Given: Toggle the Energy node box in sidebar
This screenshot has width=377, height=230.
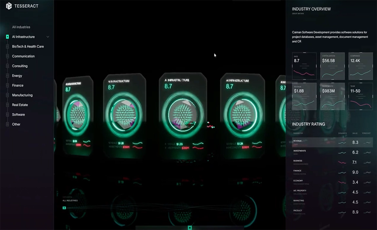Looking at the screenshot, I should click(8, 76).
